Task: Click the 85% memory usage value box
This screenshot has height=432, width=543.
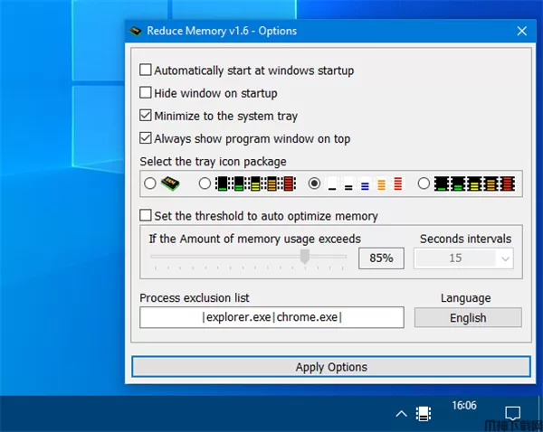Action: coord(381,258)
